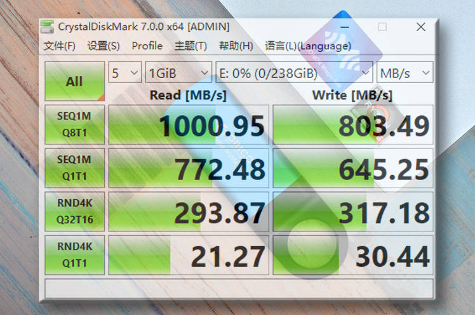Maximize the CrystalDiskMark window
The height and width of the screenshot is (315, 475).
(x=382, y=27)
